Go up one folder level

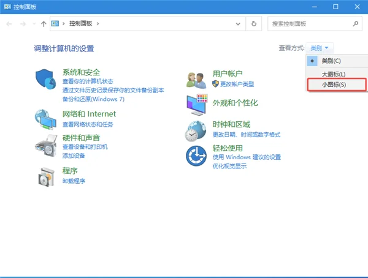tap(44, 23)
